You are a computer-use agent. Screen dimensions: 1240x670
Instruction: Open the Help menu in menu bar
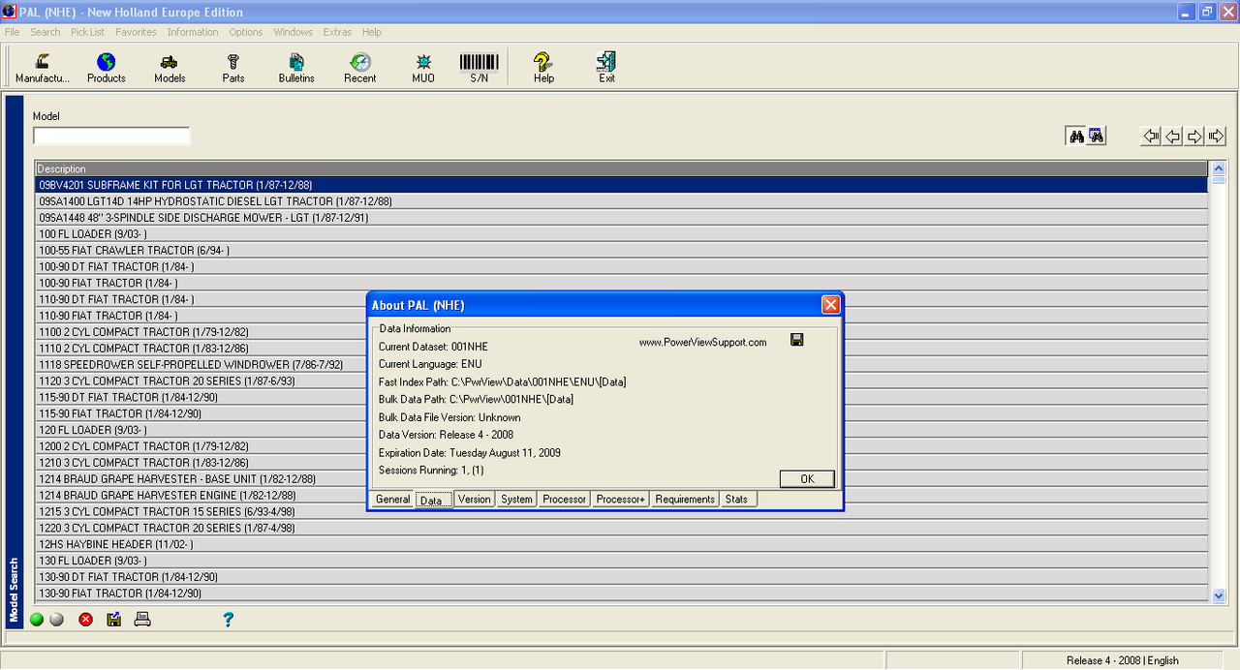tap(372, 32)
